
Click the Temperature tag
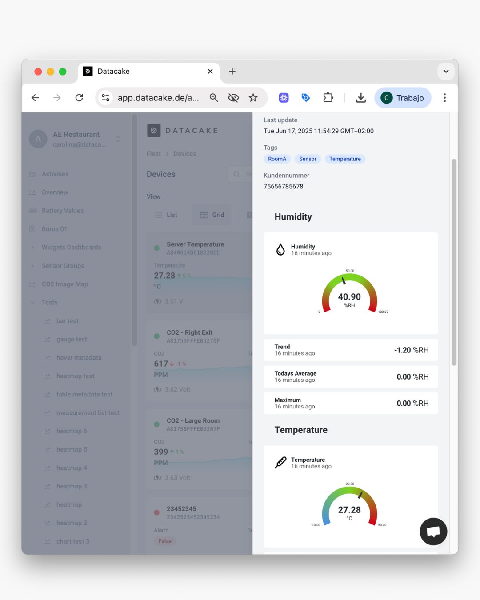[345, 159]
